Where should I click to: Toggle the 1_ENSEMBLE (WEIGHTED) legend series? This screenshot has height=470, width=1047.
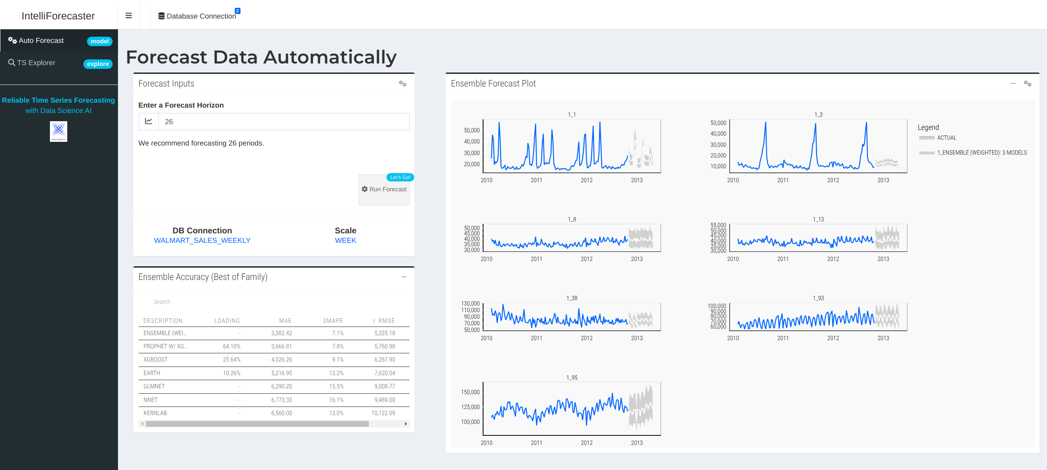point(981,153)
